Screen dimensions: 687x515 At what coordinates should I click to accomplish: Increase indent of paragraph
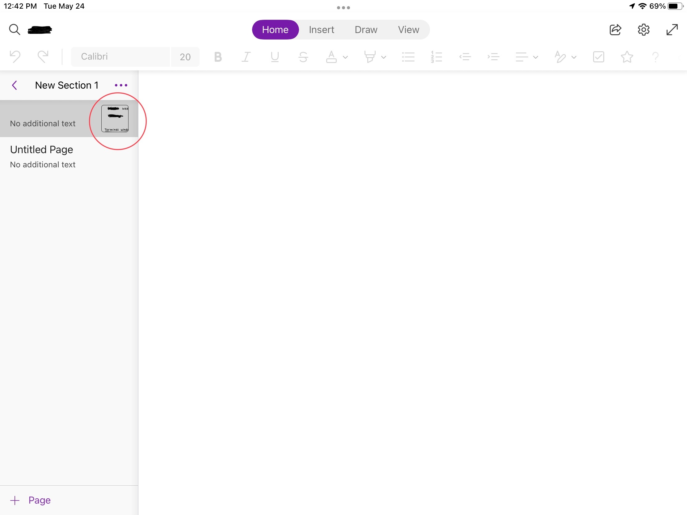coord(493,57)
